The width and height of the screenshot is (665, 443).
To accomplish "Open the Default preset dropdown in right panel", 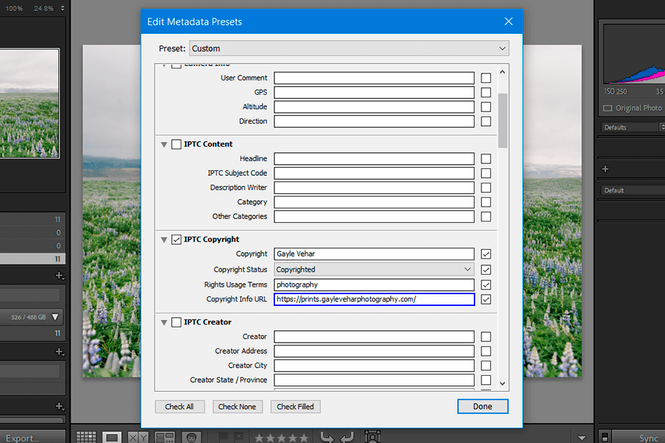I will pos(632,190).
